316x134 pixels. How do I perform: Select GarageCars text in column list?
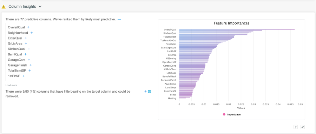click(17, 60)
